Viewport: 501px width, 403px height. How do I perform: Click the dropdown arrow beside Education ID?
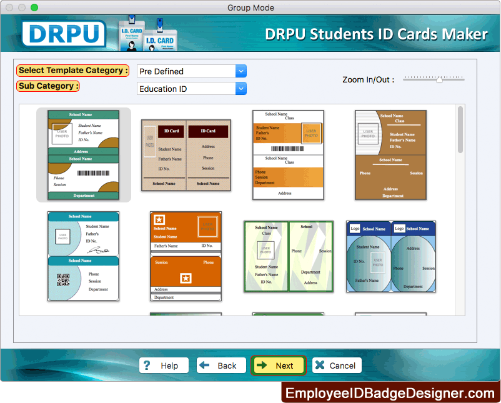click(241, 89)
